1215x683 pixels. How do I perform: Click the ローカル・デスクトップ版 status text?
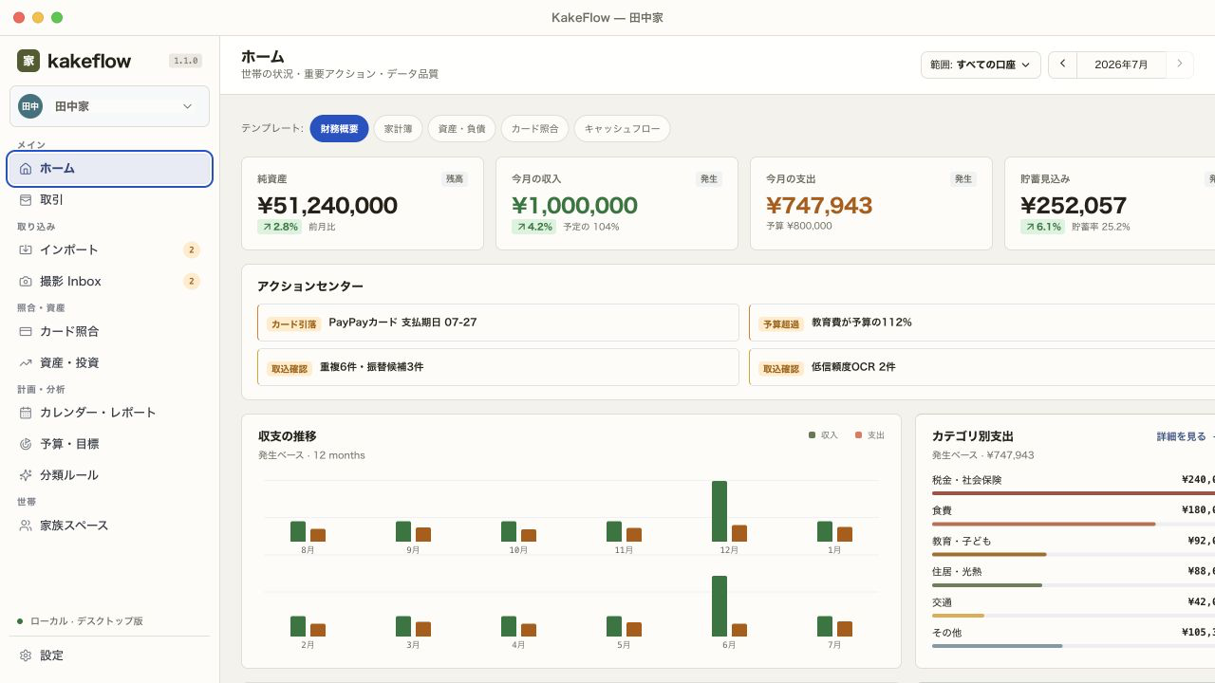(86, 621)
